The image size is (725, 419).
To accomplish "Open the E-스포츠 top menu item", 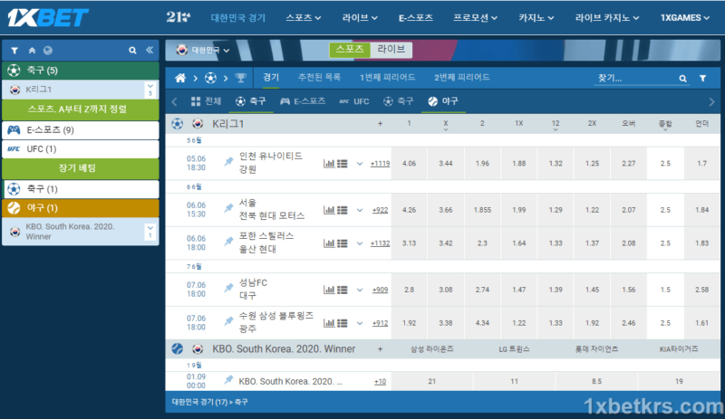I will point(416,18).
